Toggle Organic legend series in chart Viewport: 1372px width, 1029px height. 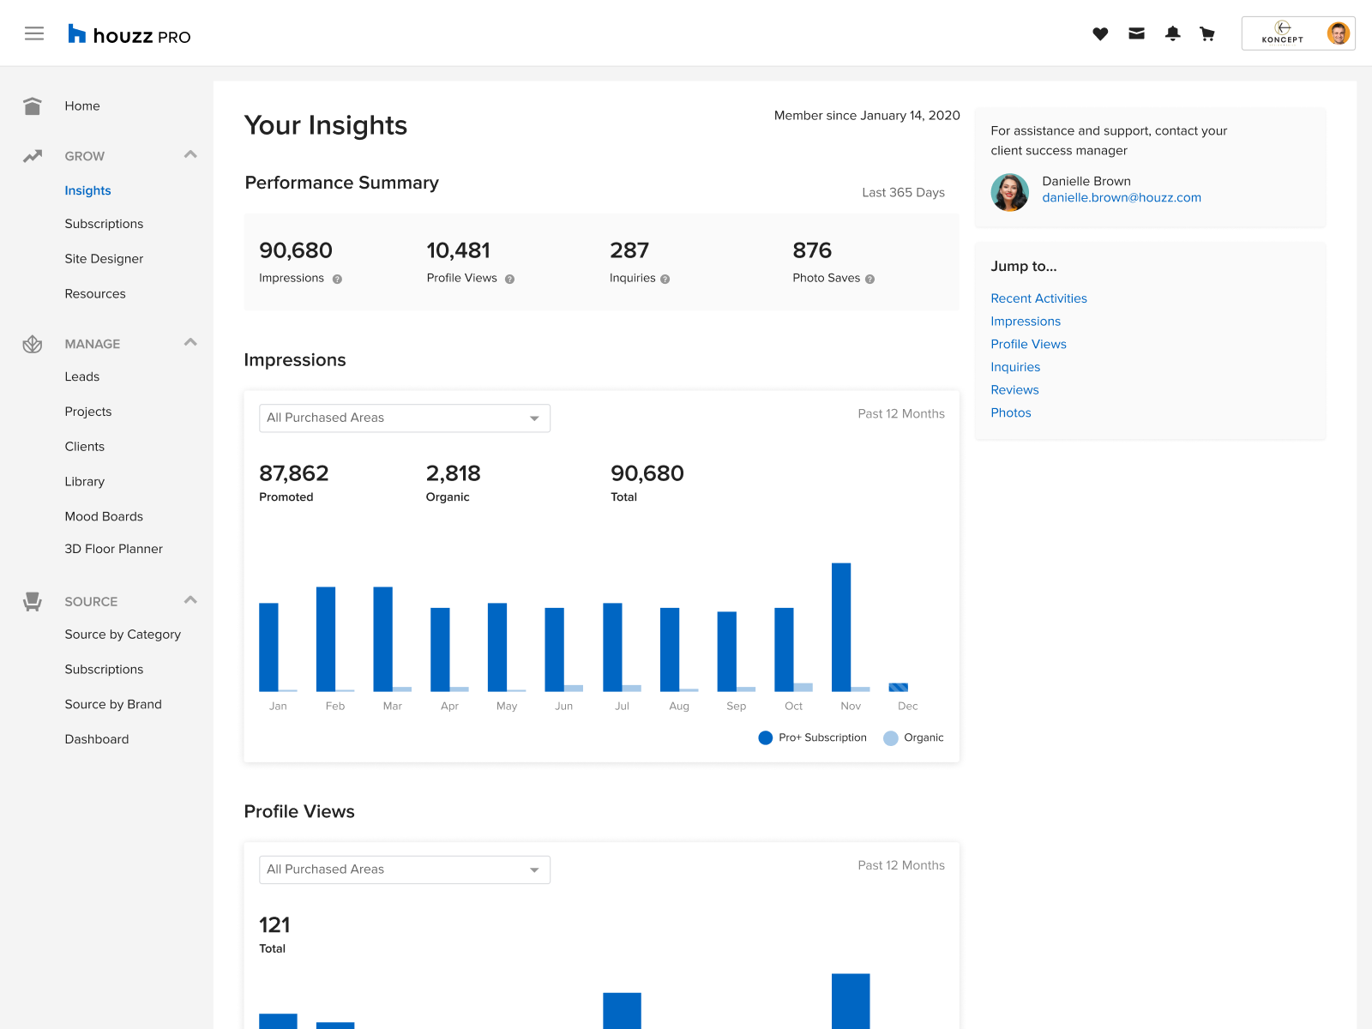[x=913, y=737]
